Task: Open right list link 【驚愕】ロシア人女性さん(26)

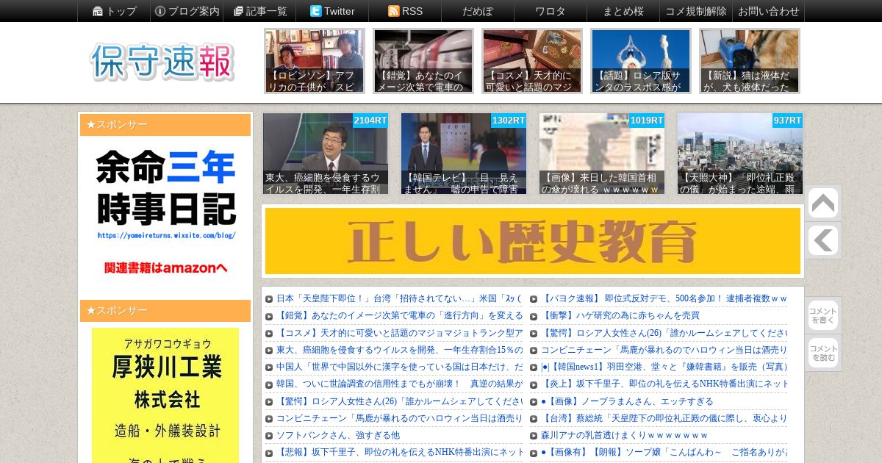Action: [664, 333]
